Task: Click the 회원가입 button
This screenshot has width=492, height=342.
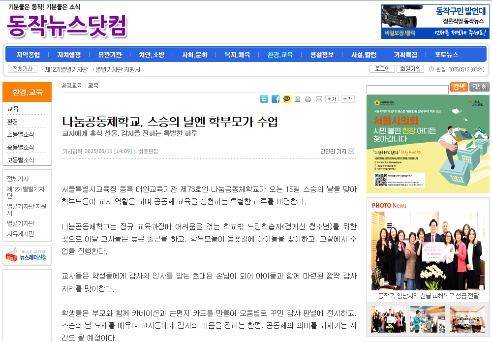Action: tap(410, 69)
